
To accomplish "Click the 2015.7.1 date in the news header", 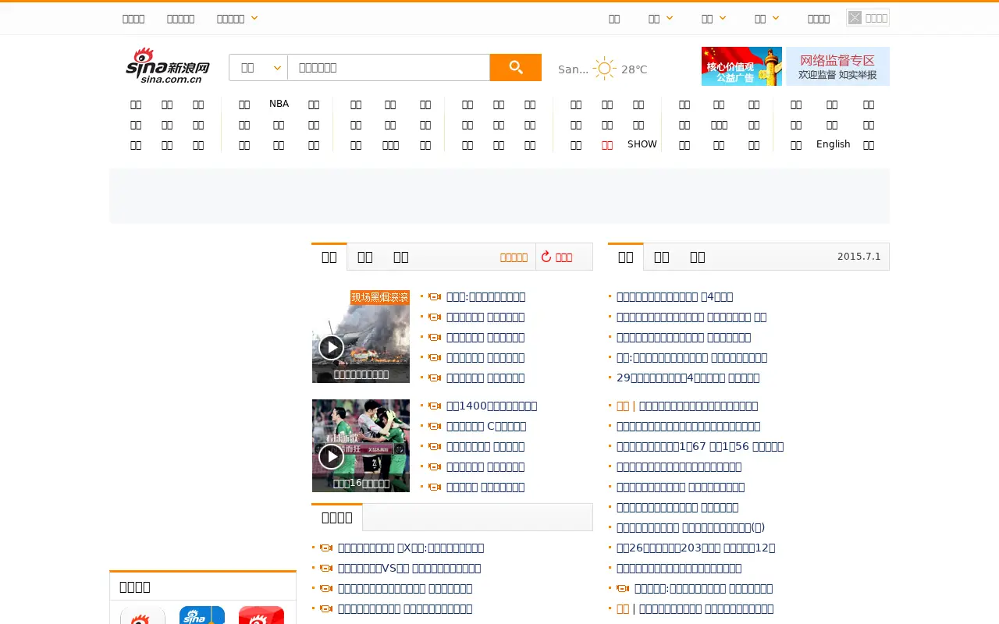I will [x=859, y=257].
